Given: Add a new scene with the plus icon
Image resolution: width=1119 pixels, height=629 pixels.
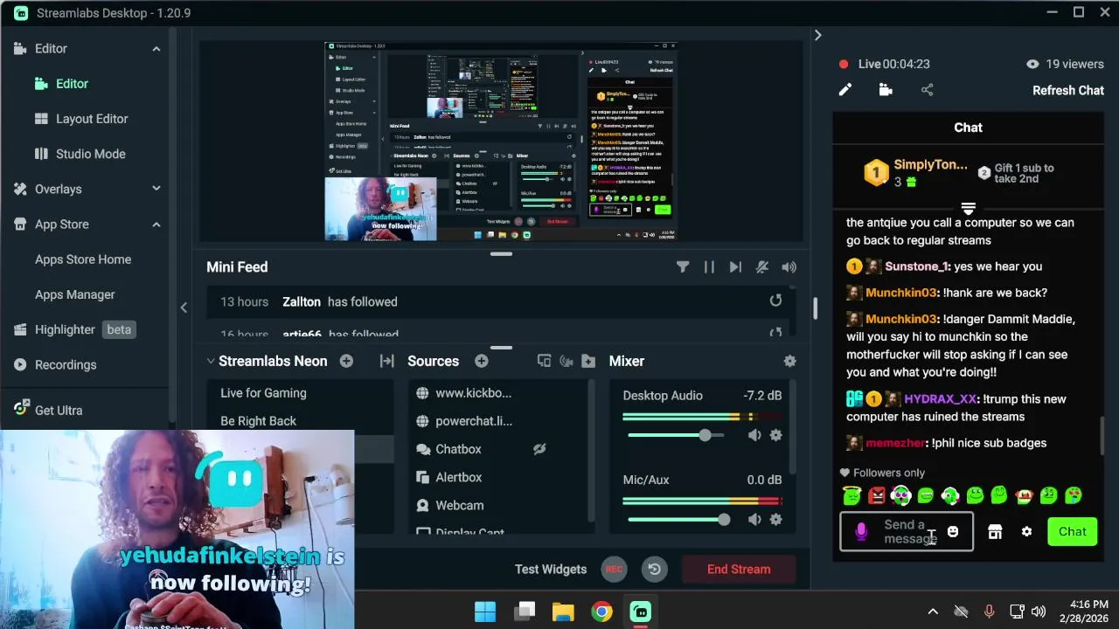Looking at the screenshot, I should [346, 361].
